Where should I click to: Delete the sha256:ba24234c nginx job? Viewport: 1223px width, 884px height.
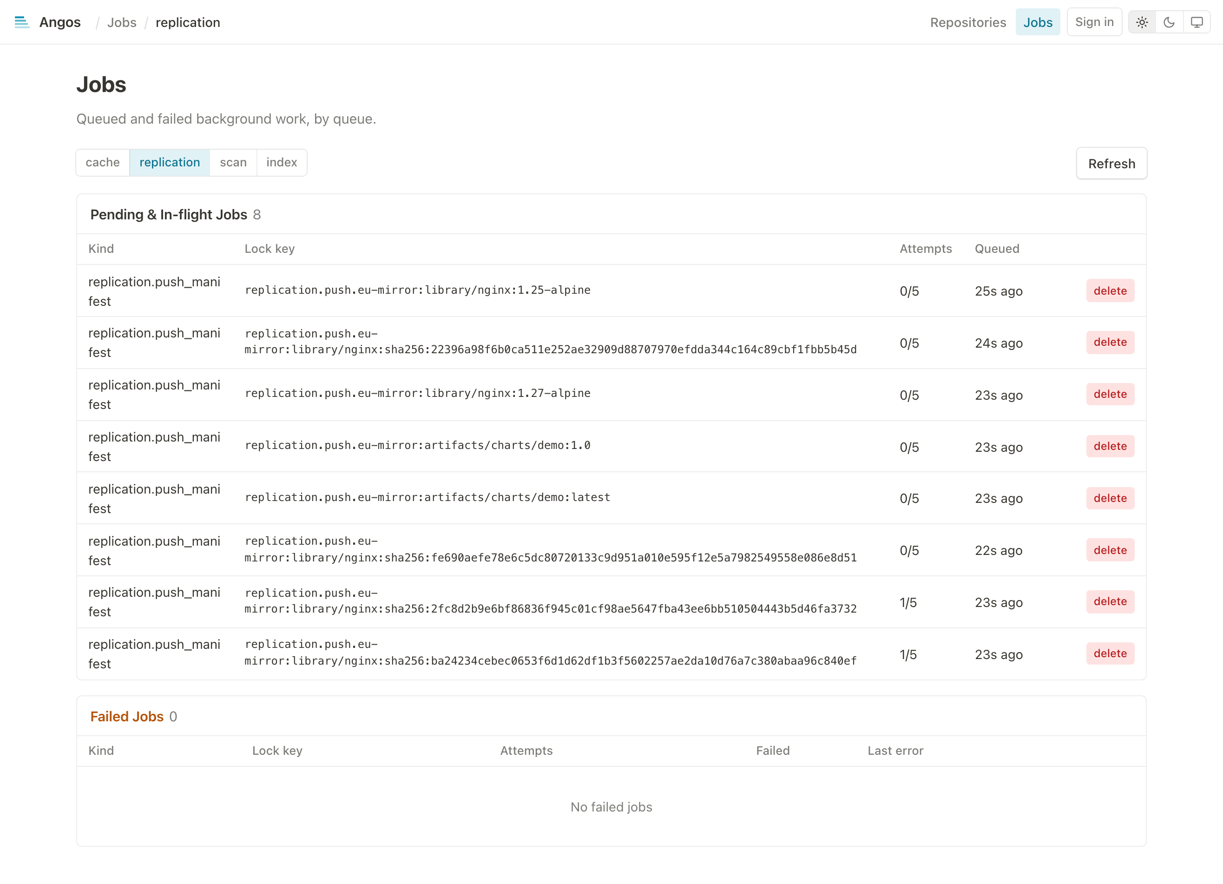coord(1110,653)
